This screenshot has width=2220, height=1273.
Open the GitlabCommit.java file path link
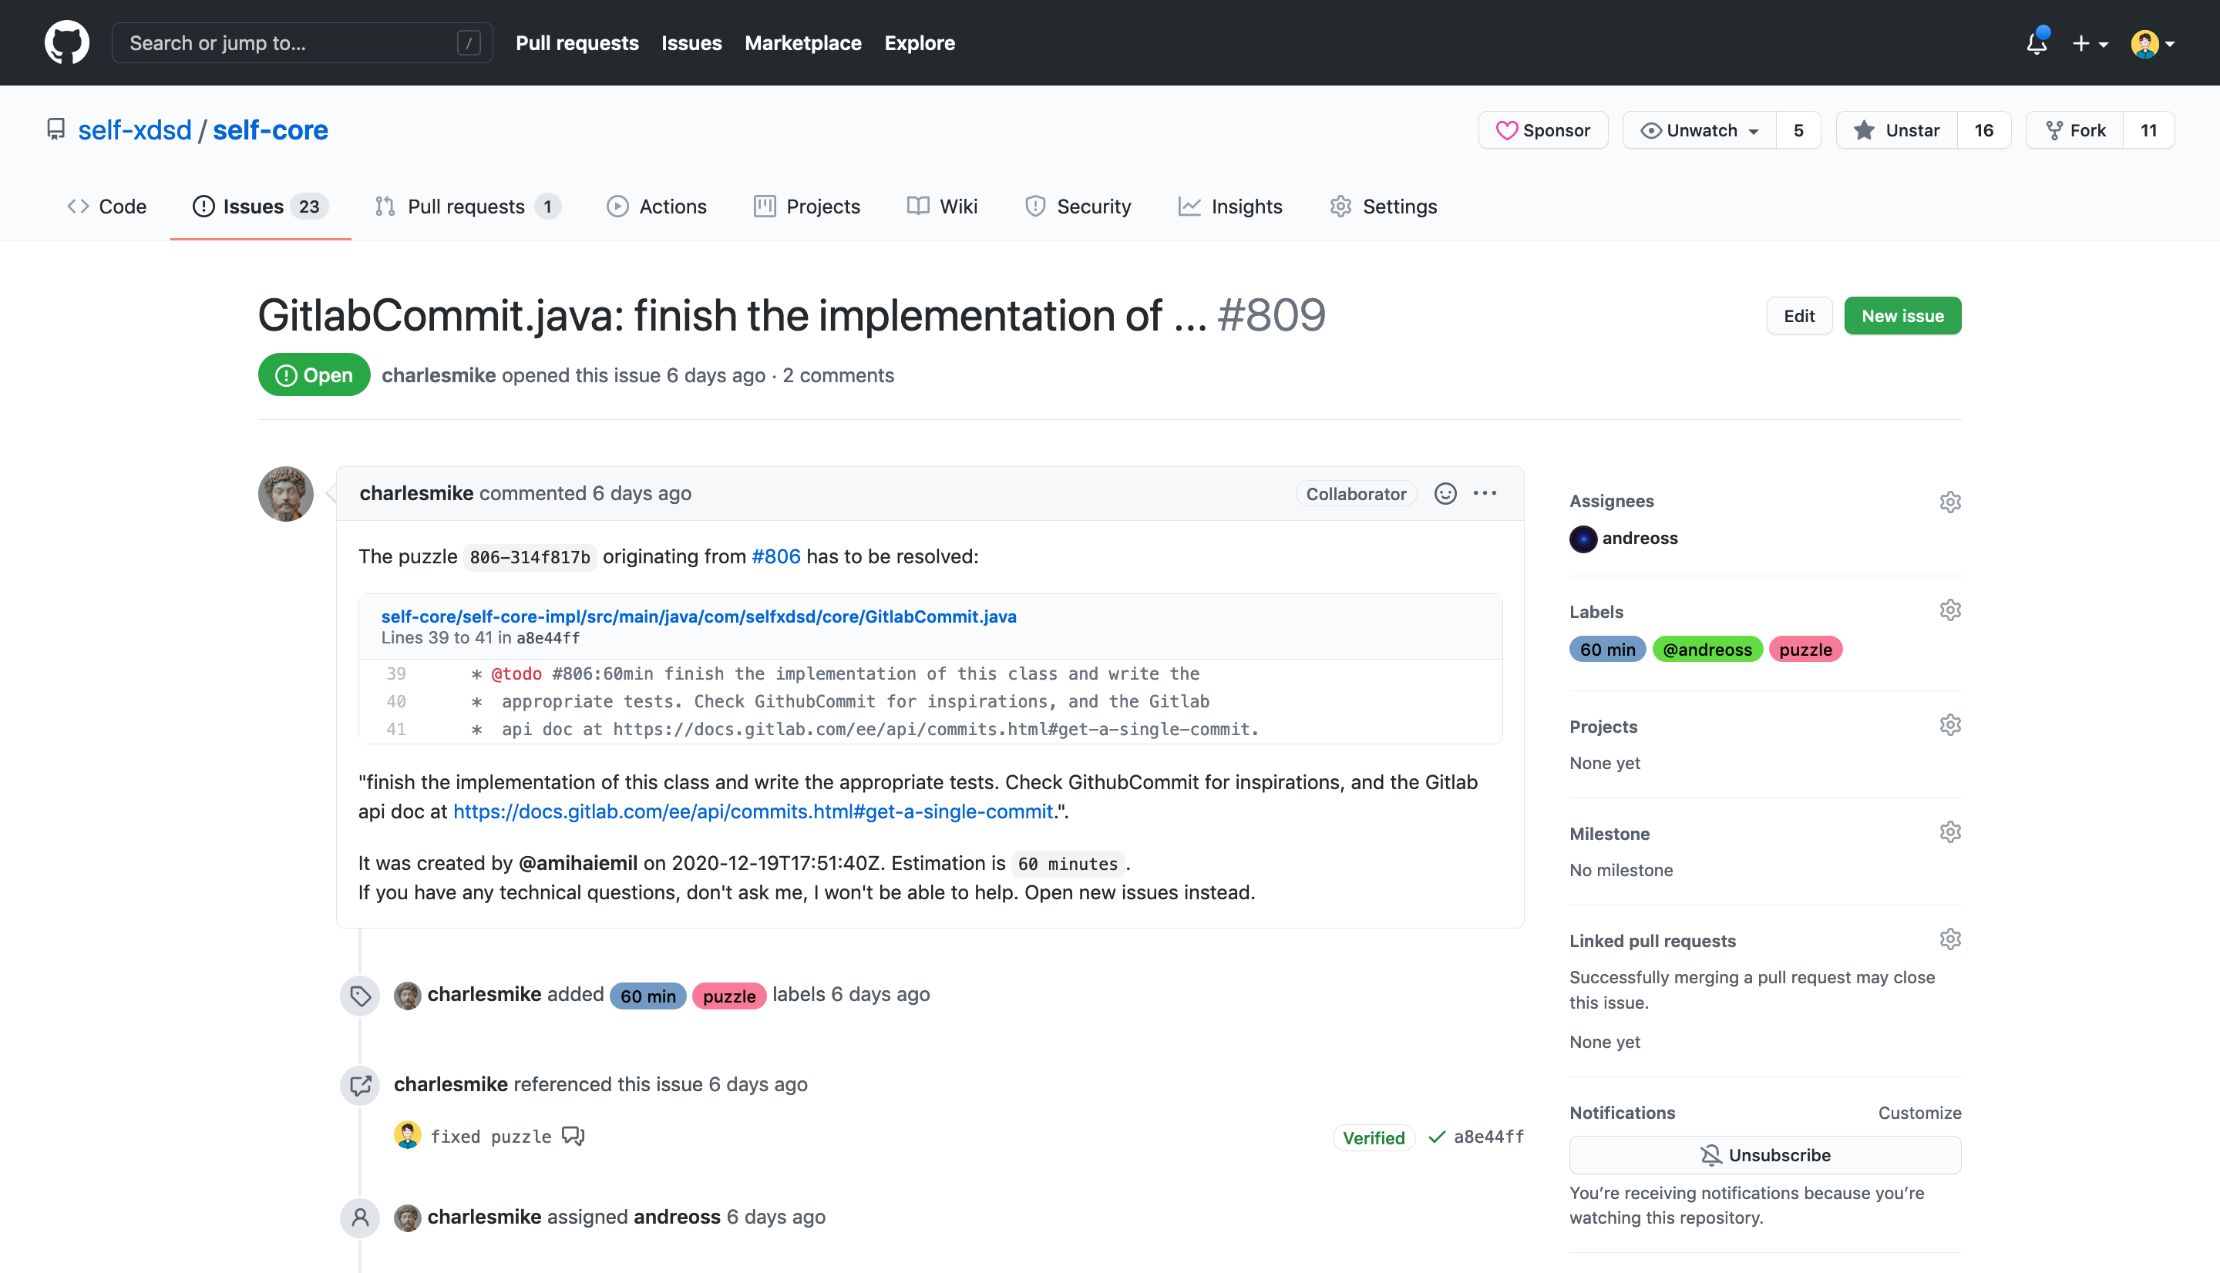point(698,616)
